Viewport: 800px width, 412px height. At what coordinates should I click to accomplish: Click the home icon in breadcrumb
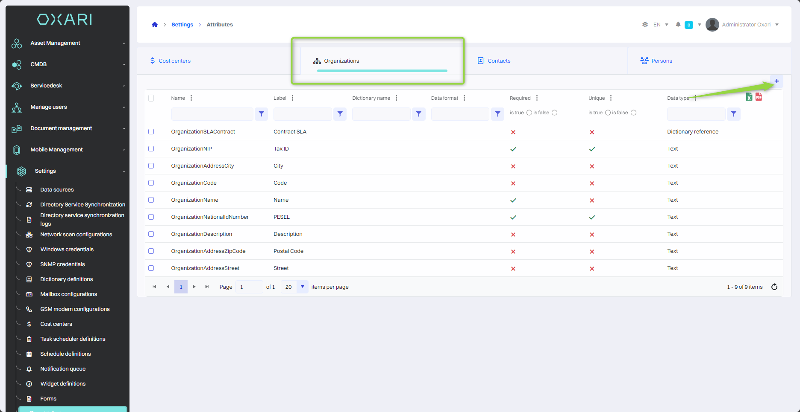[x=155, y=25]
